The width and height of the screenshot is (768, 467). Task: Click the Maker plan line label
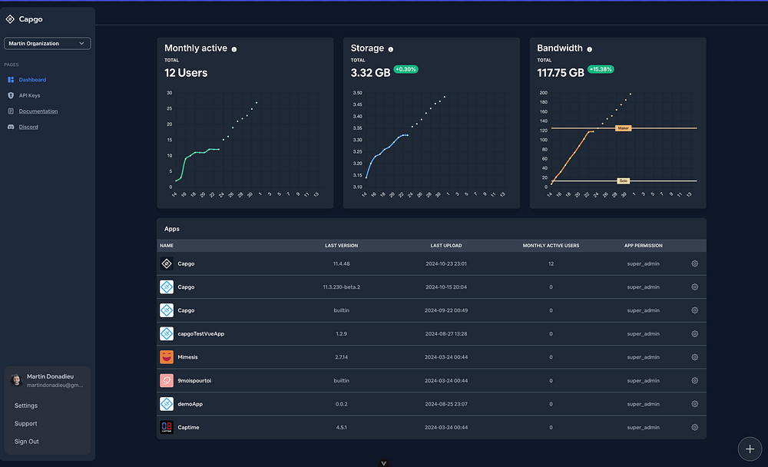623,128
